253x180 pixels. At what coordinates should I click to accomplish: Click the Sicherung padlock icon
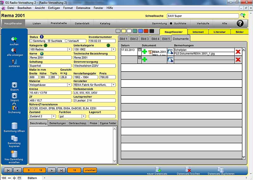14,107
